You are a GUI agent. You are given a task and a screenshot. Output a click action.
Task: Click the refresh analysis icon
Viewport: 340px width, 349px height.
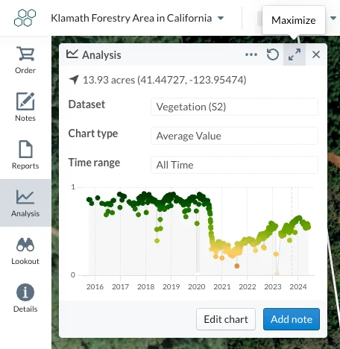coord(273,54)
